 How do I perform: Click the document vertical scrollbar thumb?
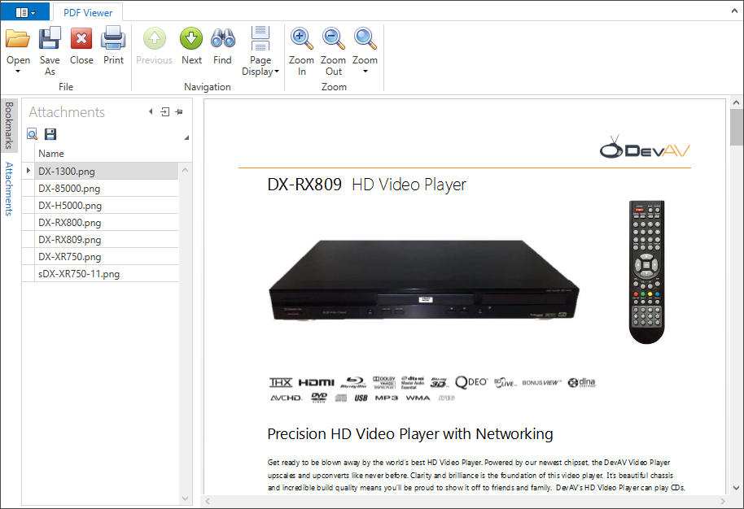click(736, 127)
